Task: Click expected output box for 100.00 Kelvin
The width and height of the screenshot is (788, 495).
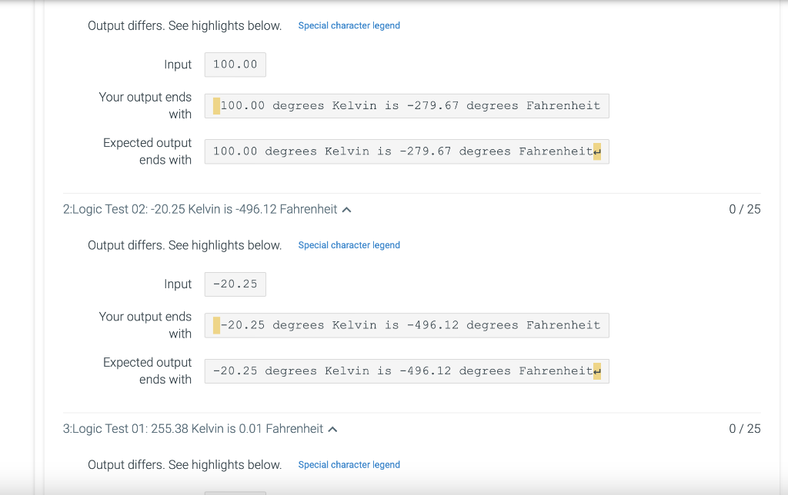Action: coord(406,151)
